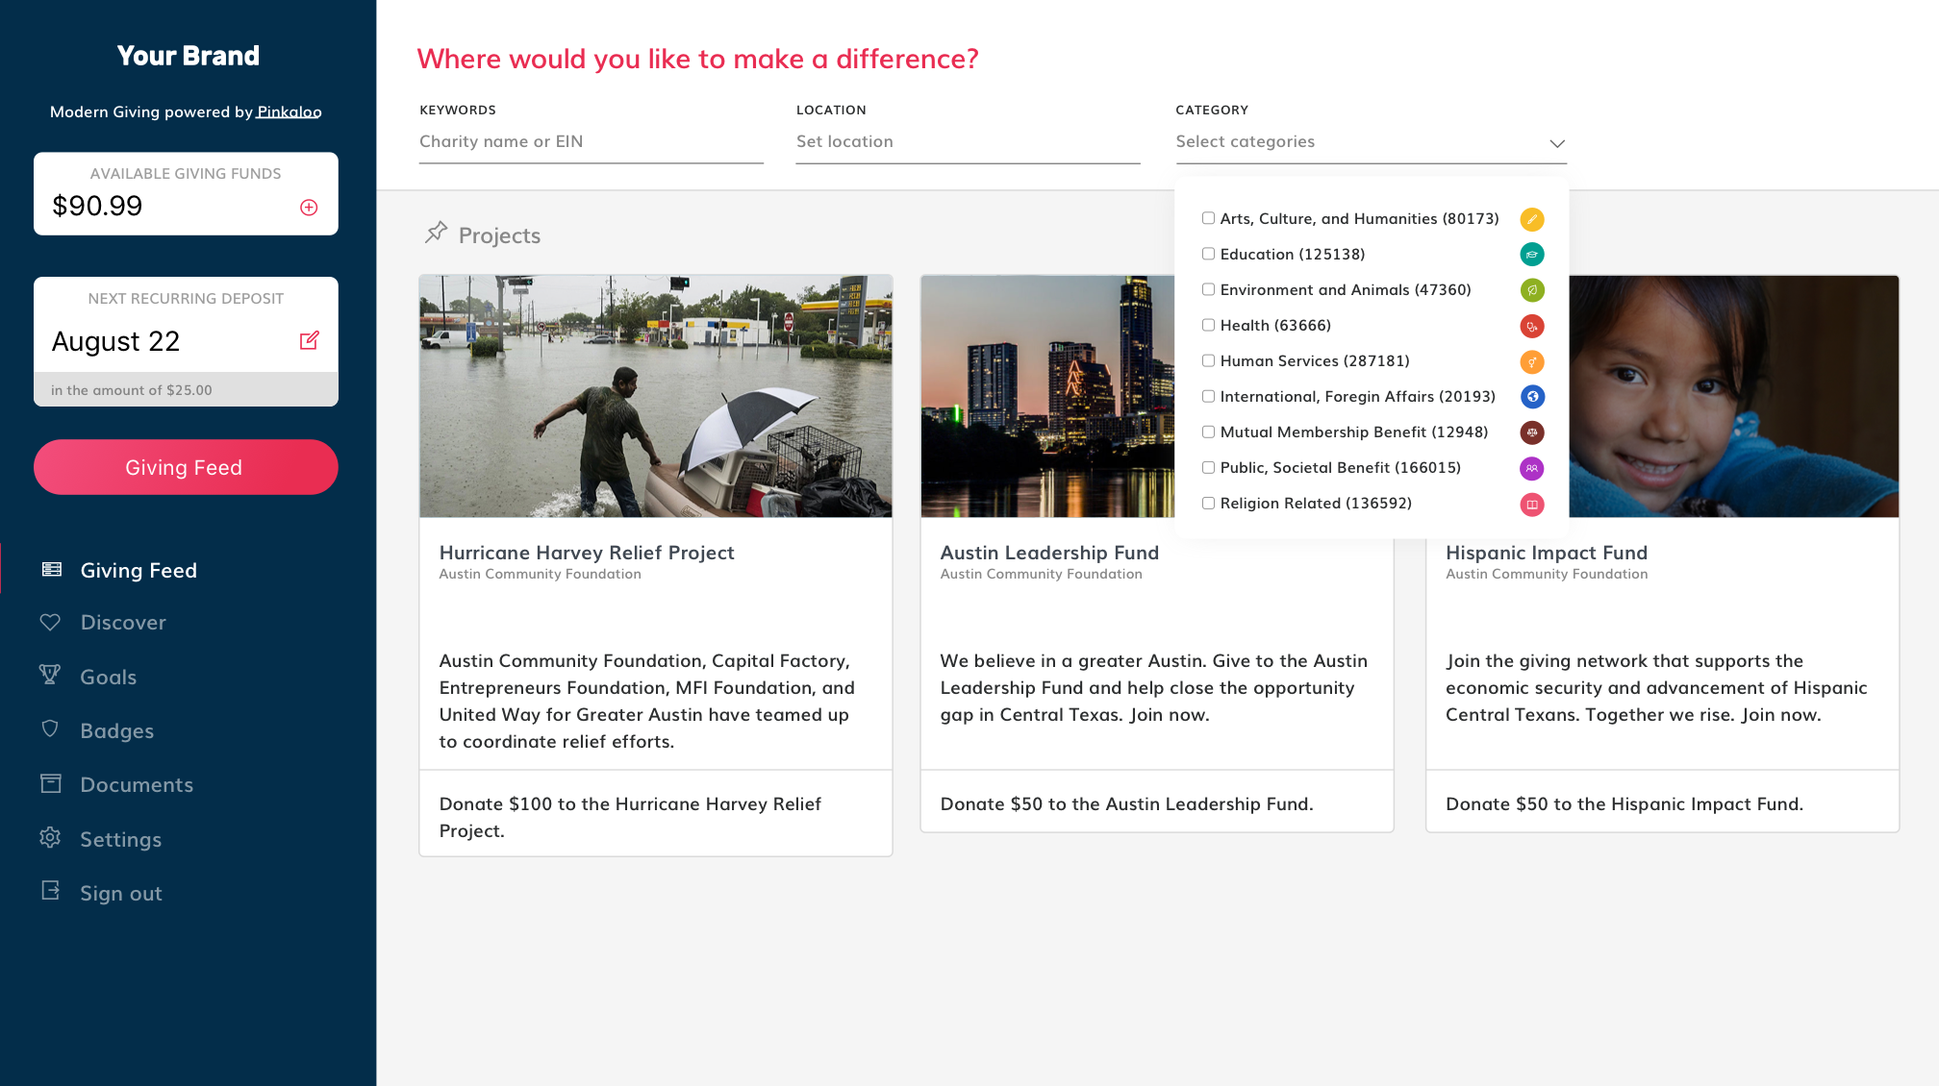The height and width of the screenshot is (1086, 1939).
Task: Open the Hurricane Harvey flood photo
Action: click(x=656, y=396)
